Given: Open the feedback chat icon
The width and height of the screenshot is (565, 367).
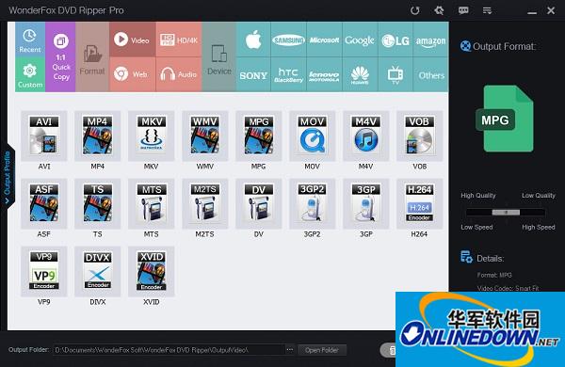Looking at the screenshot, I should [463, 10].
